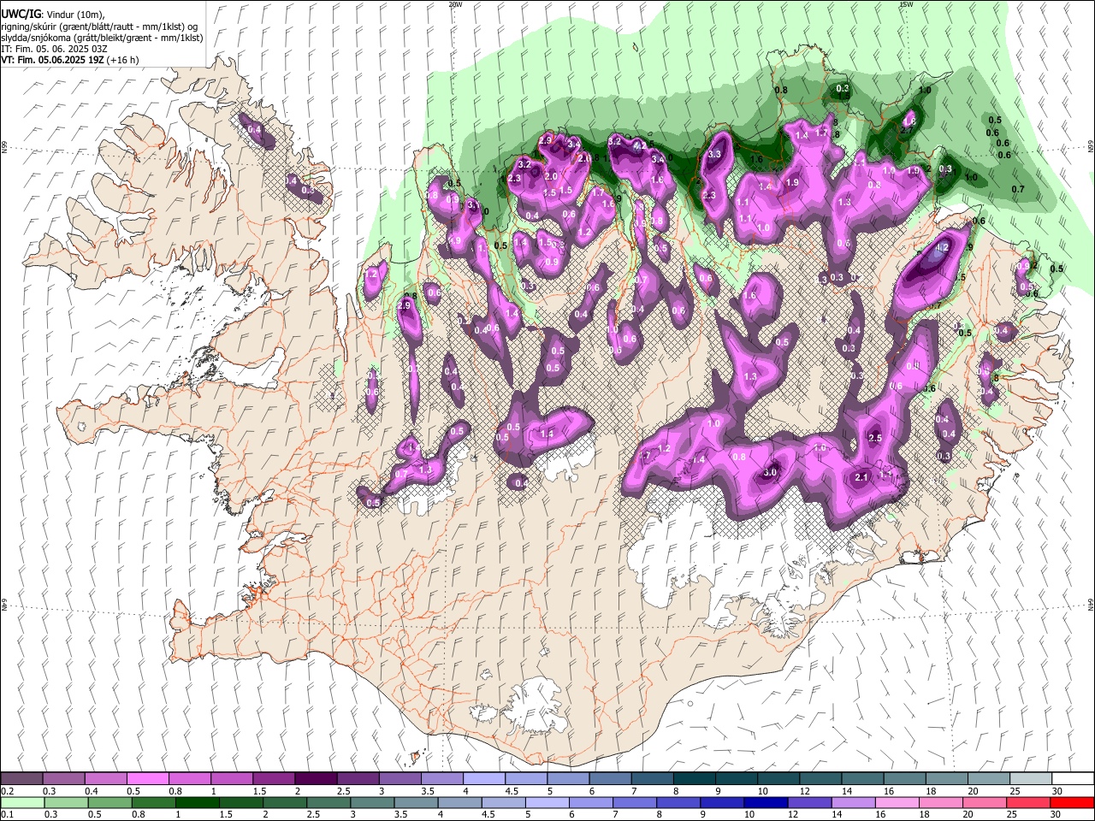
Task: Click lower legend blue swatch starting at 7
Action: [x=634, y=803]
